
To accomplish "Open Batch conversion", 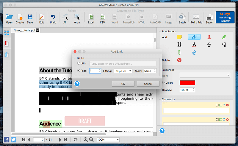I will (x=182, y=17).
